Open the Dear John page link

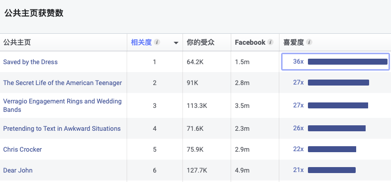point(18,170)
